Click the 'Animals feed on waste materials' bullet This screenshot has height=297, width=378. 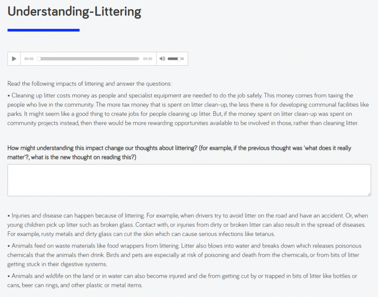tap(185, 255)
